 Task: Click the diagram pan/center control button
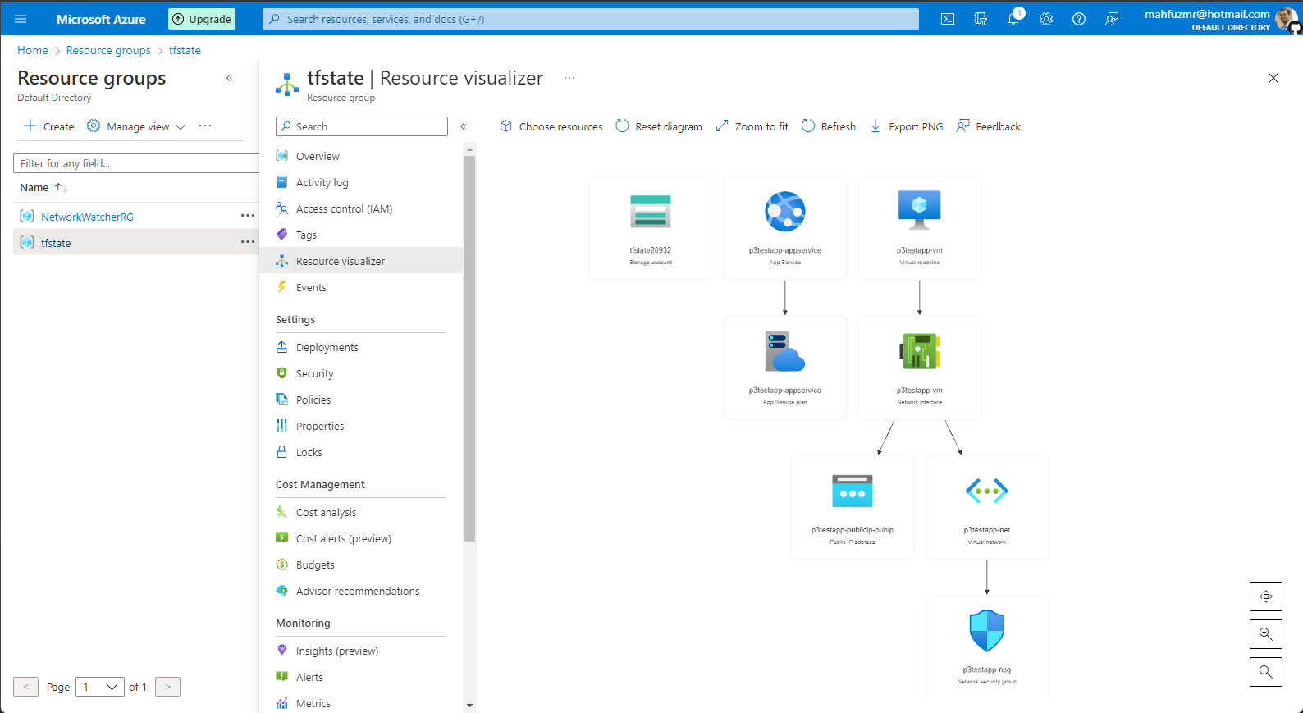[x=1266, y=596]
